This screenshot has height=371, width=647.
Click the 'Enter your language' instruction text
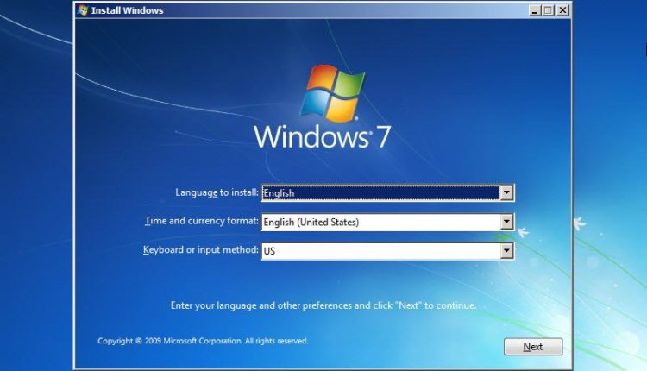(x=323, y=305)
